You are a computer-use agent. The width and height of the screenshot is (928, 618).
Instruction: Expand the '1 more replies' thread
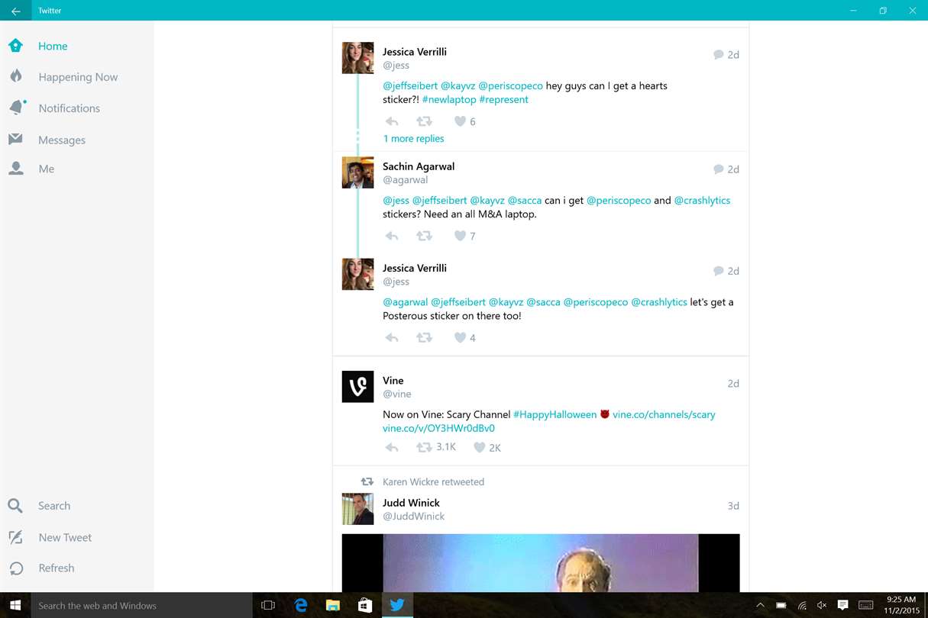pos(413,139)
